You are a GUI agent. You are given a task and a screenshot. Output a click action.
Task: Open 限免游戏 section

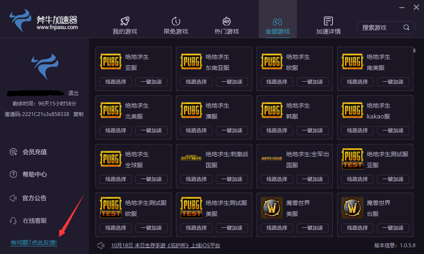tap(176, 23)
